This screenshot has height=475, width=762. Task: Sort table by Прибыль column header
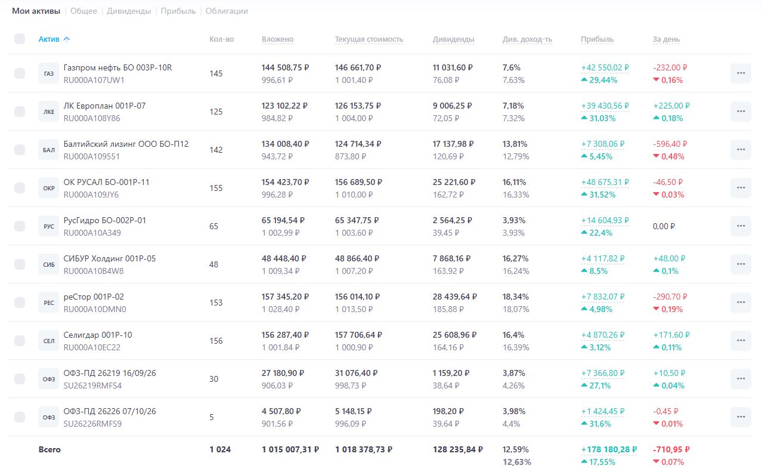[597, 39]
